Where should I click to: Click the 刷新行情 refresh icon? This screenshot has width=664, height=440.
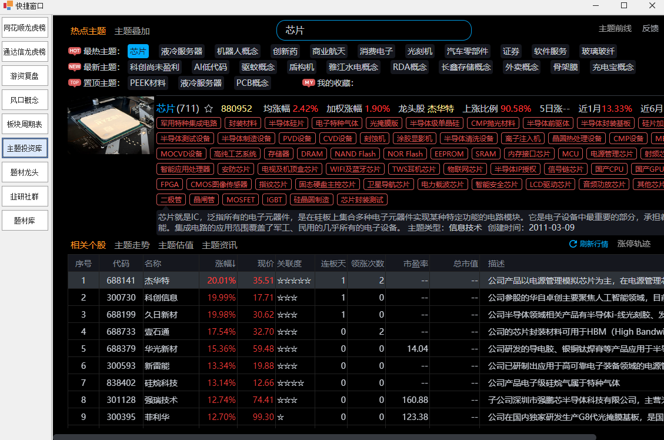(573, 244)
